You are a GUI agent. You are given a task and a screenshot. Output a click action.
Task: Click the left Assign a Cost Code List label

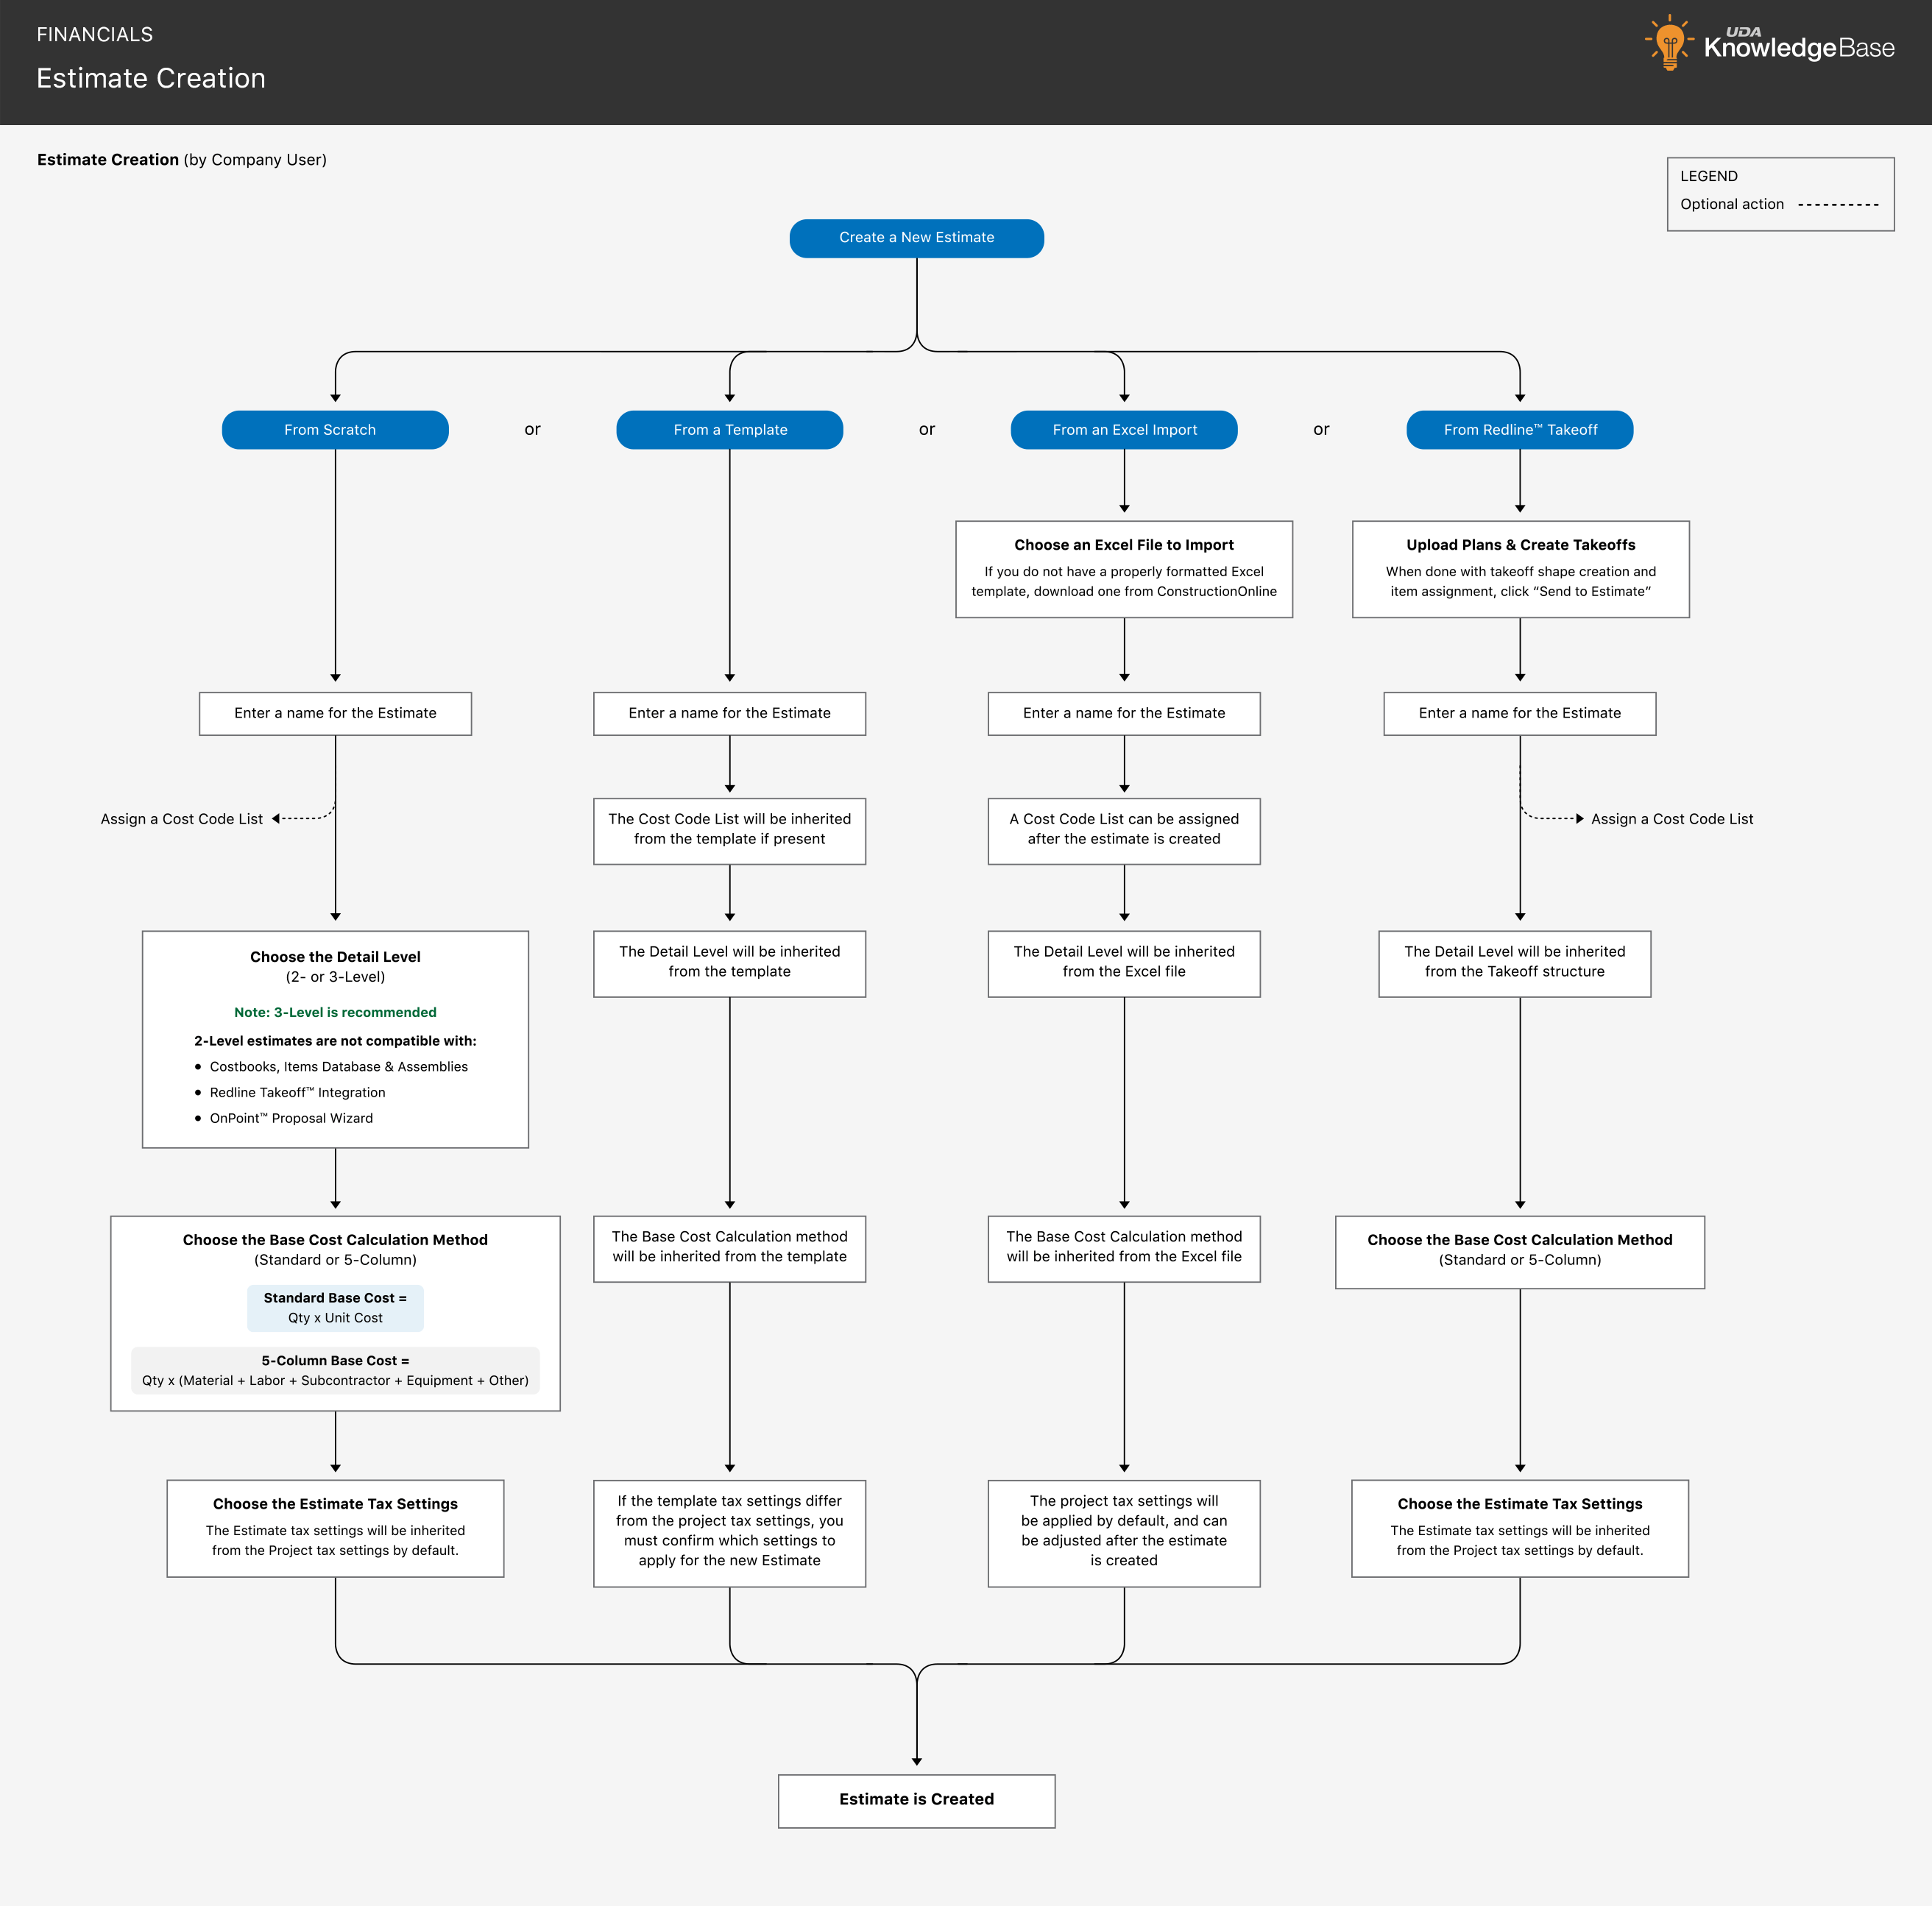(x=182, y=819)
